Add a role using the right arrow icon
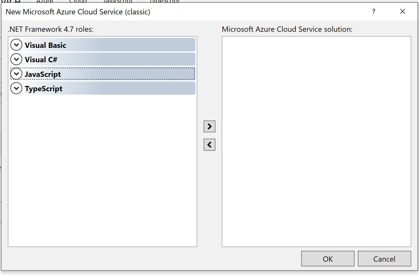 [209, 126]
